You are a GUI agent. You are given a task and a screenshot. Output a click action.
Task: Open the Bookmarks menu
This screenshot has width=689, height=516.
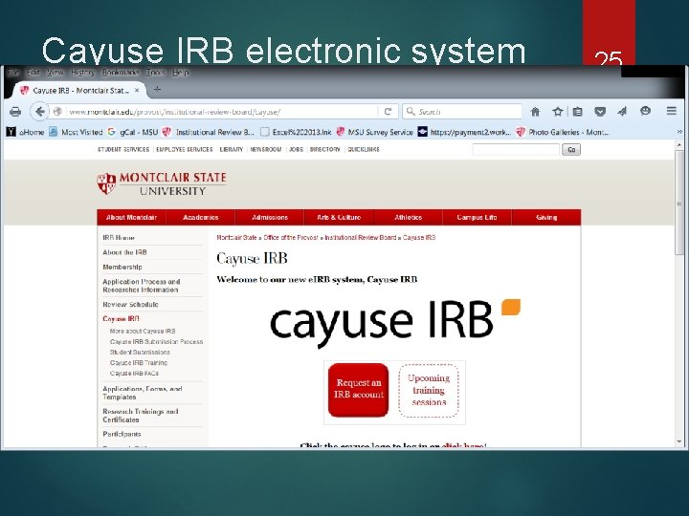coord(121,72)
